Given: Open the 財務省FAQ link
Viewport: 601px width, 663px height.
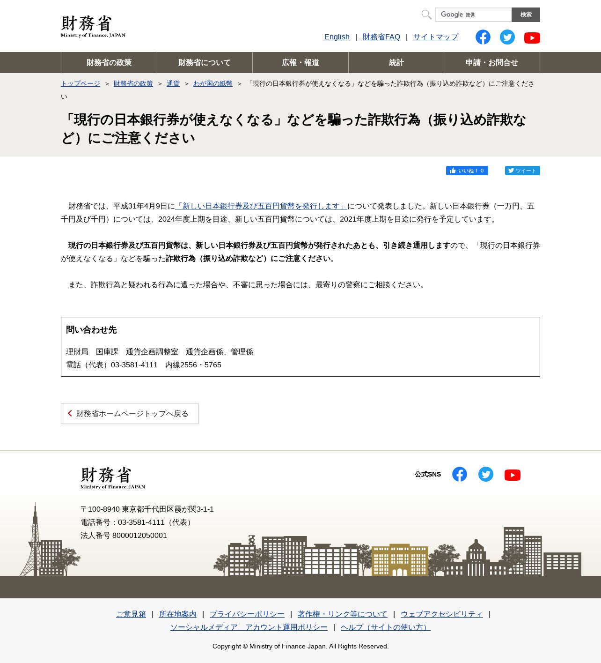Looking at the screenshot, I should tap(381, 37).
